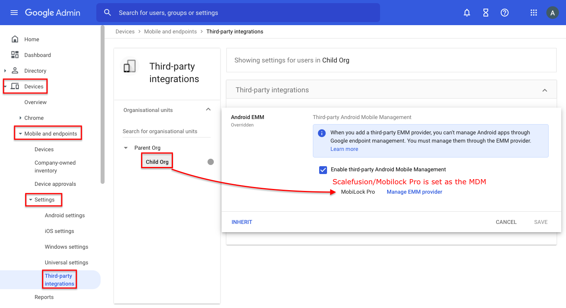Collapse the Mobile and endpoints arrow
Image resolution: width=566 pixels, height=308 pixels.
(x=20, y=134)
